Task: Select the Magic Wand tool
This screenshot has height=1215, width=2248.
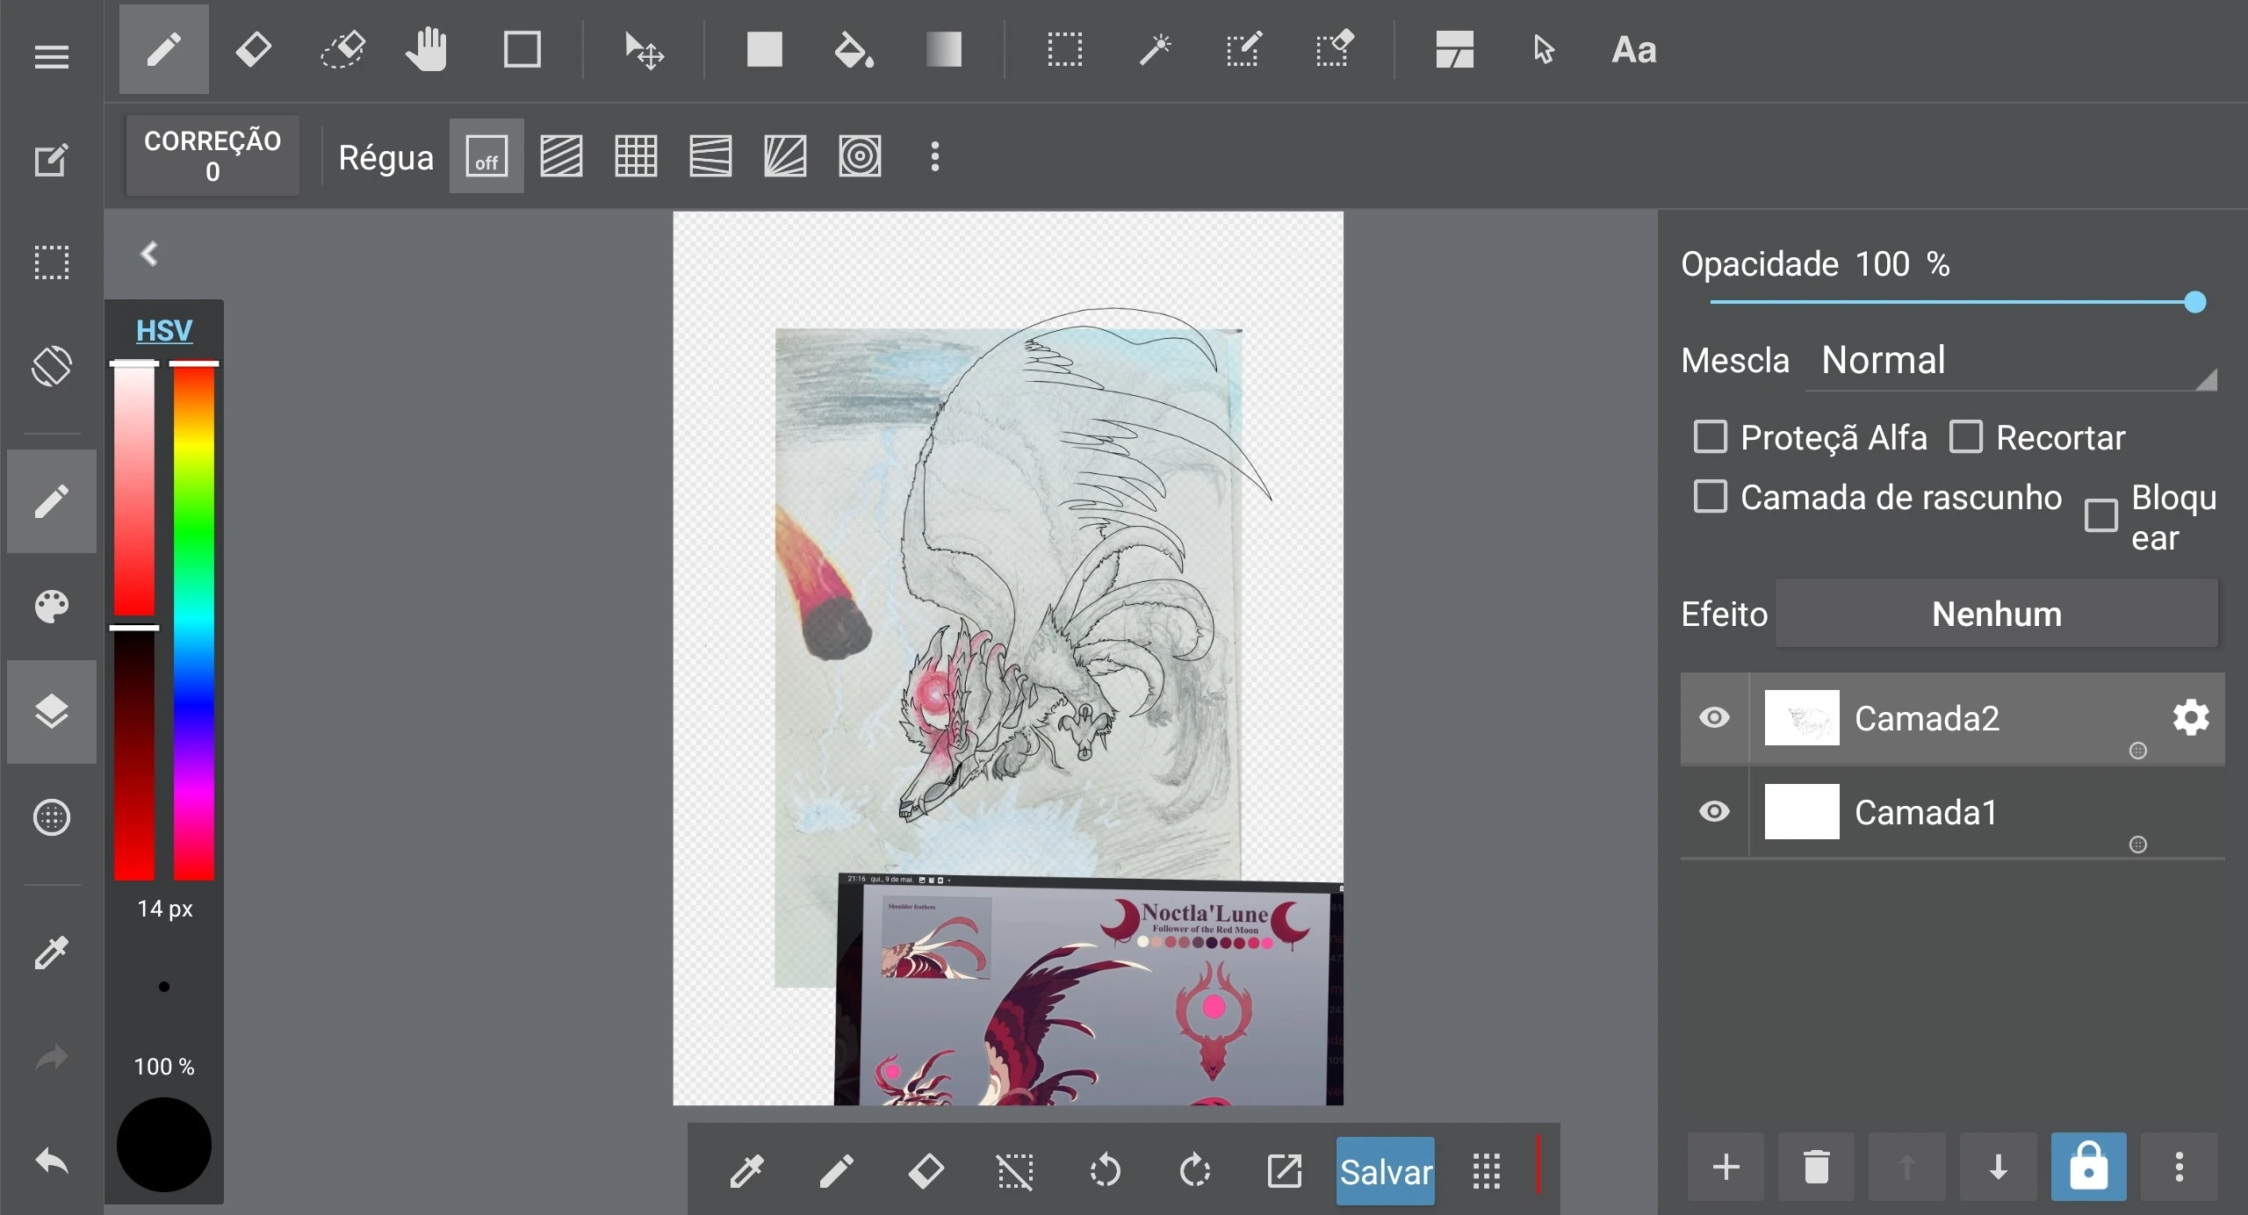Action: point(1154,50)
